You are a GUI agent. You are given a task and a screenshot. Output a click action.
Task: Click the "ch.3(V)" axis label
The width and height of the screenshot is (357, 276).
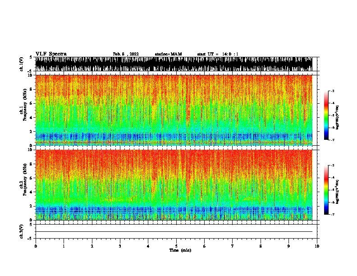[21, 231]
